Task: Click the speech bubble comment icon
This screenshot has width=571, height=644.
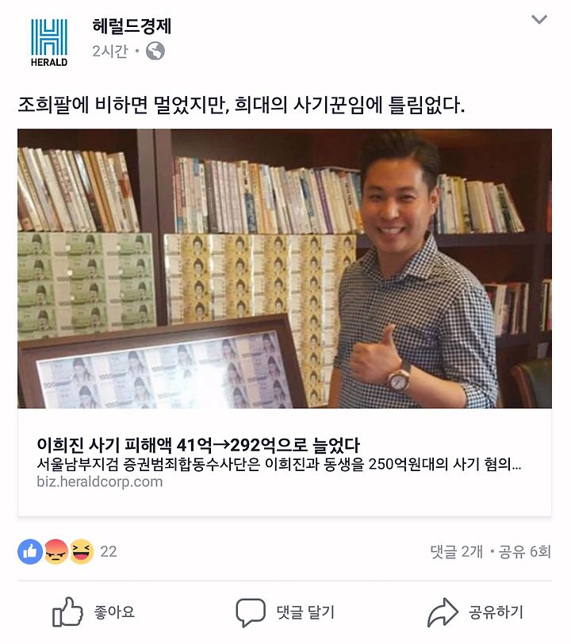Action: 250,612
